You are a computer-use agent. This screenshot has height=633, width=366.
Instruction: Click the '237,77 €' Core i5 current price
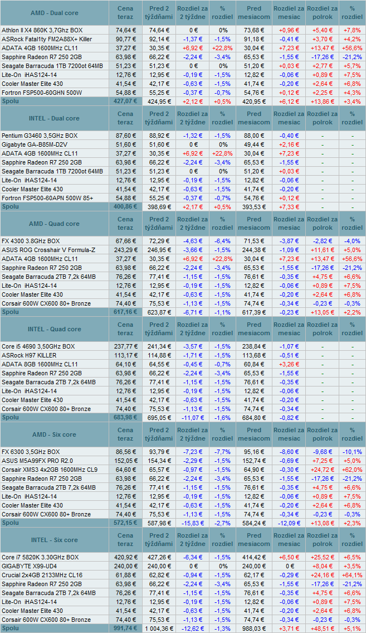(x=125, y=346)
